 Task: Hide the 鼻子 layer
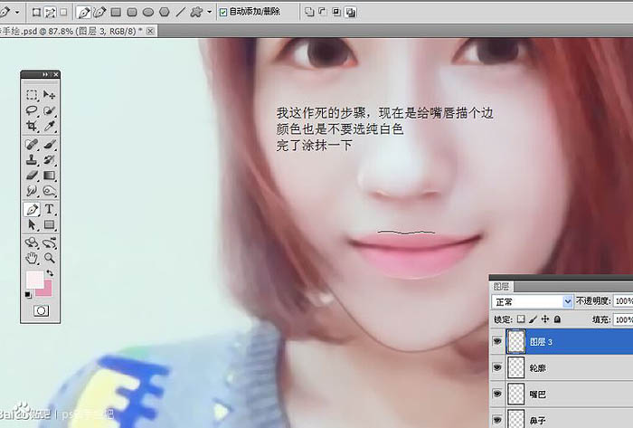click(x=497, y=420)
